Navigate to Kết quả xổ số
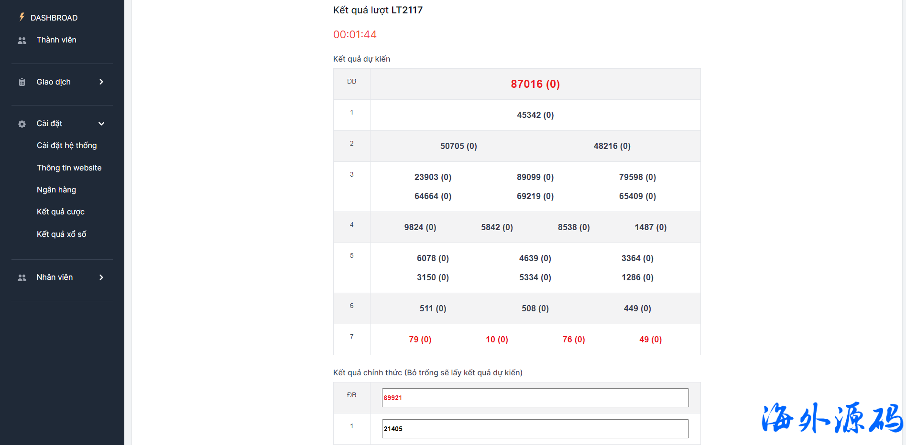The image size is (906, 445). (x=61, y=234)
